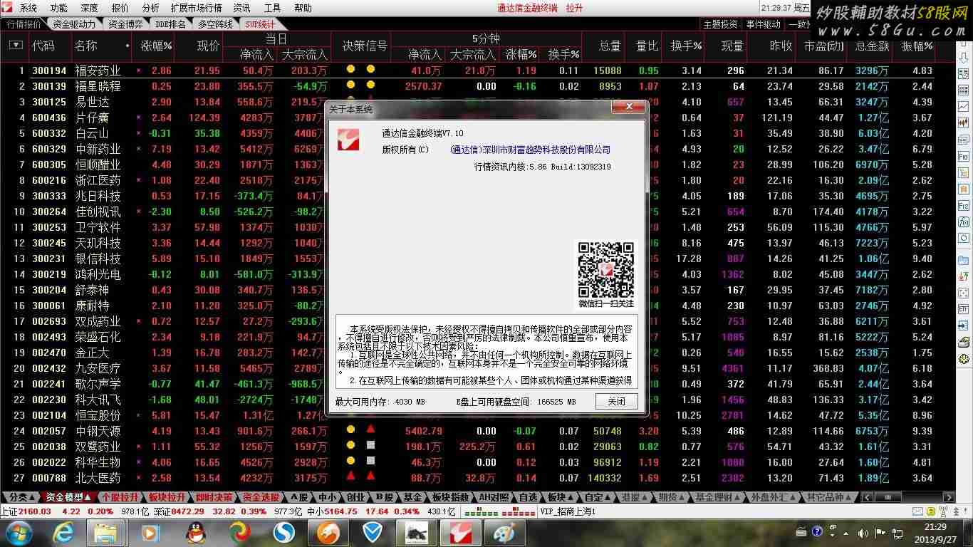Switch to the 资金博弈 tab
This screenshot has height=547, width=973.
[x=125, y=24]
